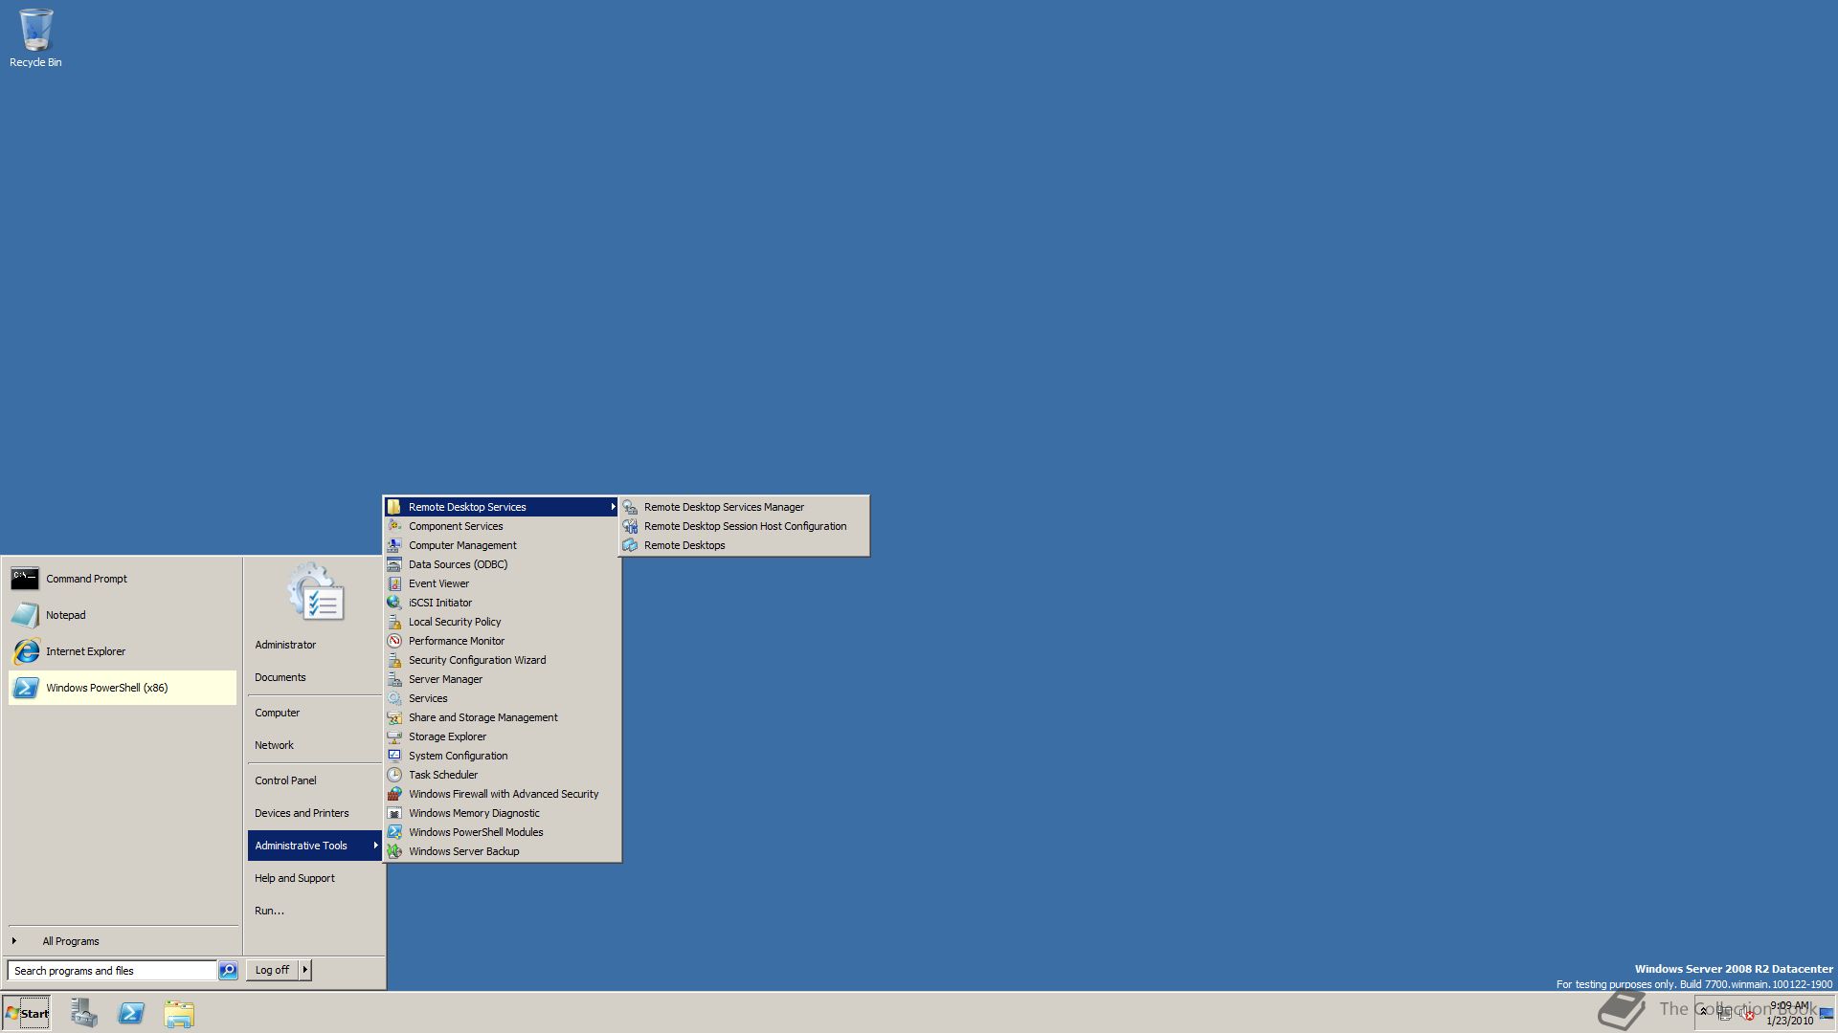Open the Recycle Bin desktop icon
This screenshot has width=1838, height=1033.
pyautogui.click(x=35, y=38)
